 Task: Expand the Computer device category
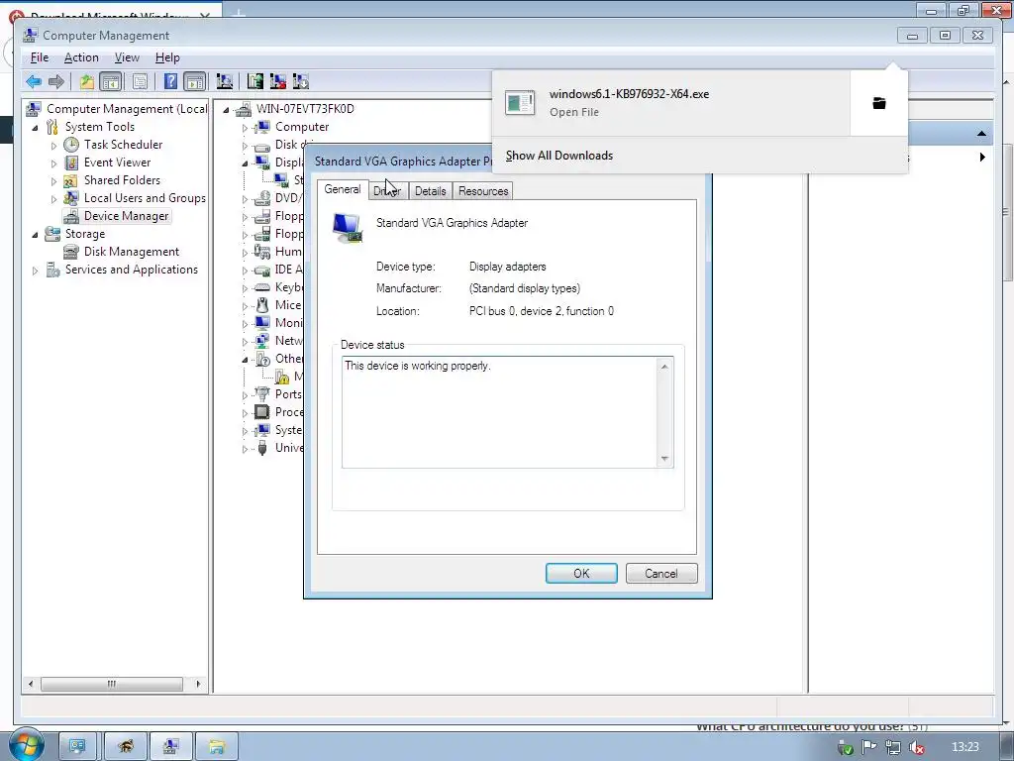click(245, 128)
